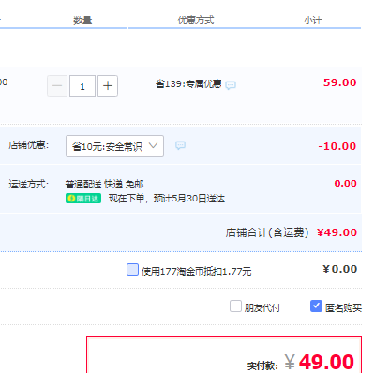Screen dimensions: 374x373
Task: Click the 朋友代付 label
Action: point(262,308)
